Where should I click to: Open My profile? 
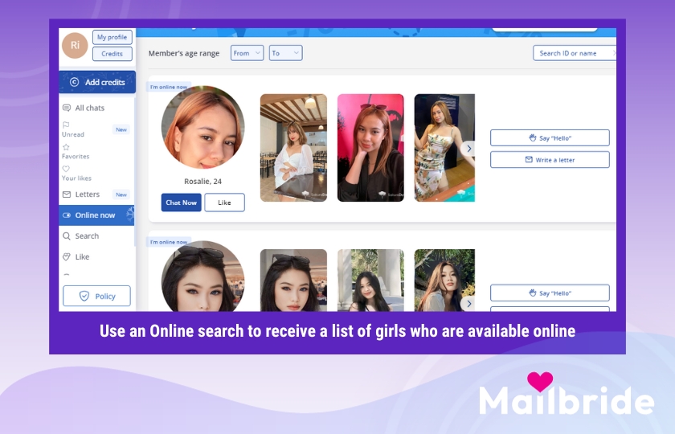coord(112,37)
